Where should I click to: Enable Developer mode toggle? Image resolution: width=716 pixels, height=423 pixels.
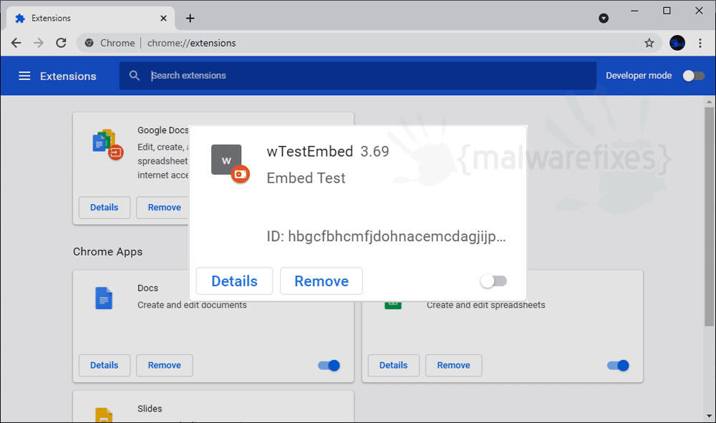coord(694,76)
